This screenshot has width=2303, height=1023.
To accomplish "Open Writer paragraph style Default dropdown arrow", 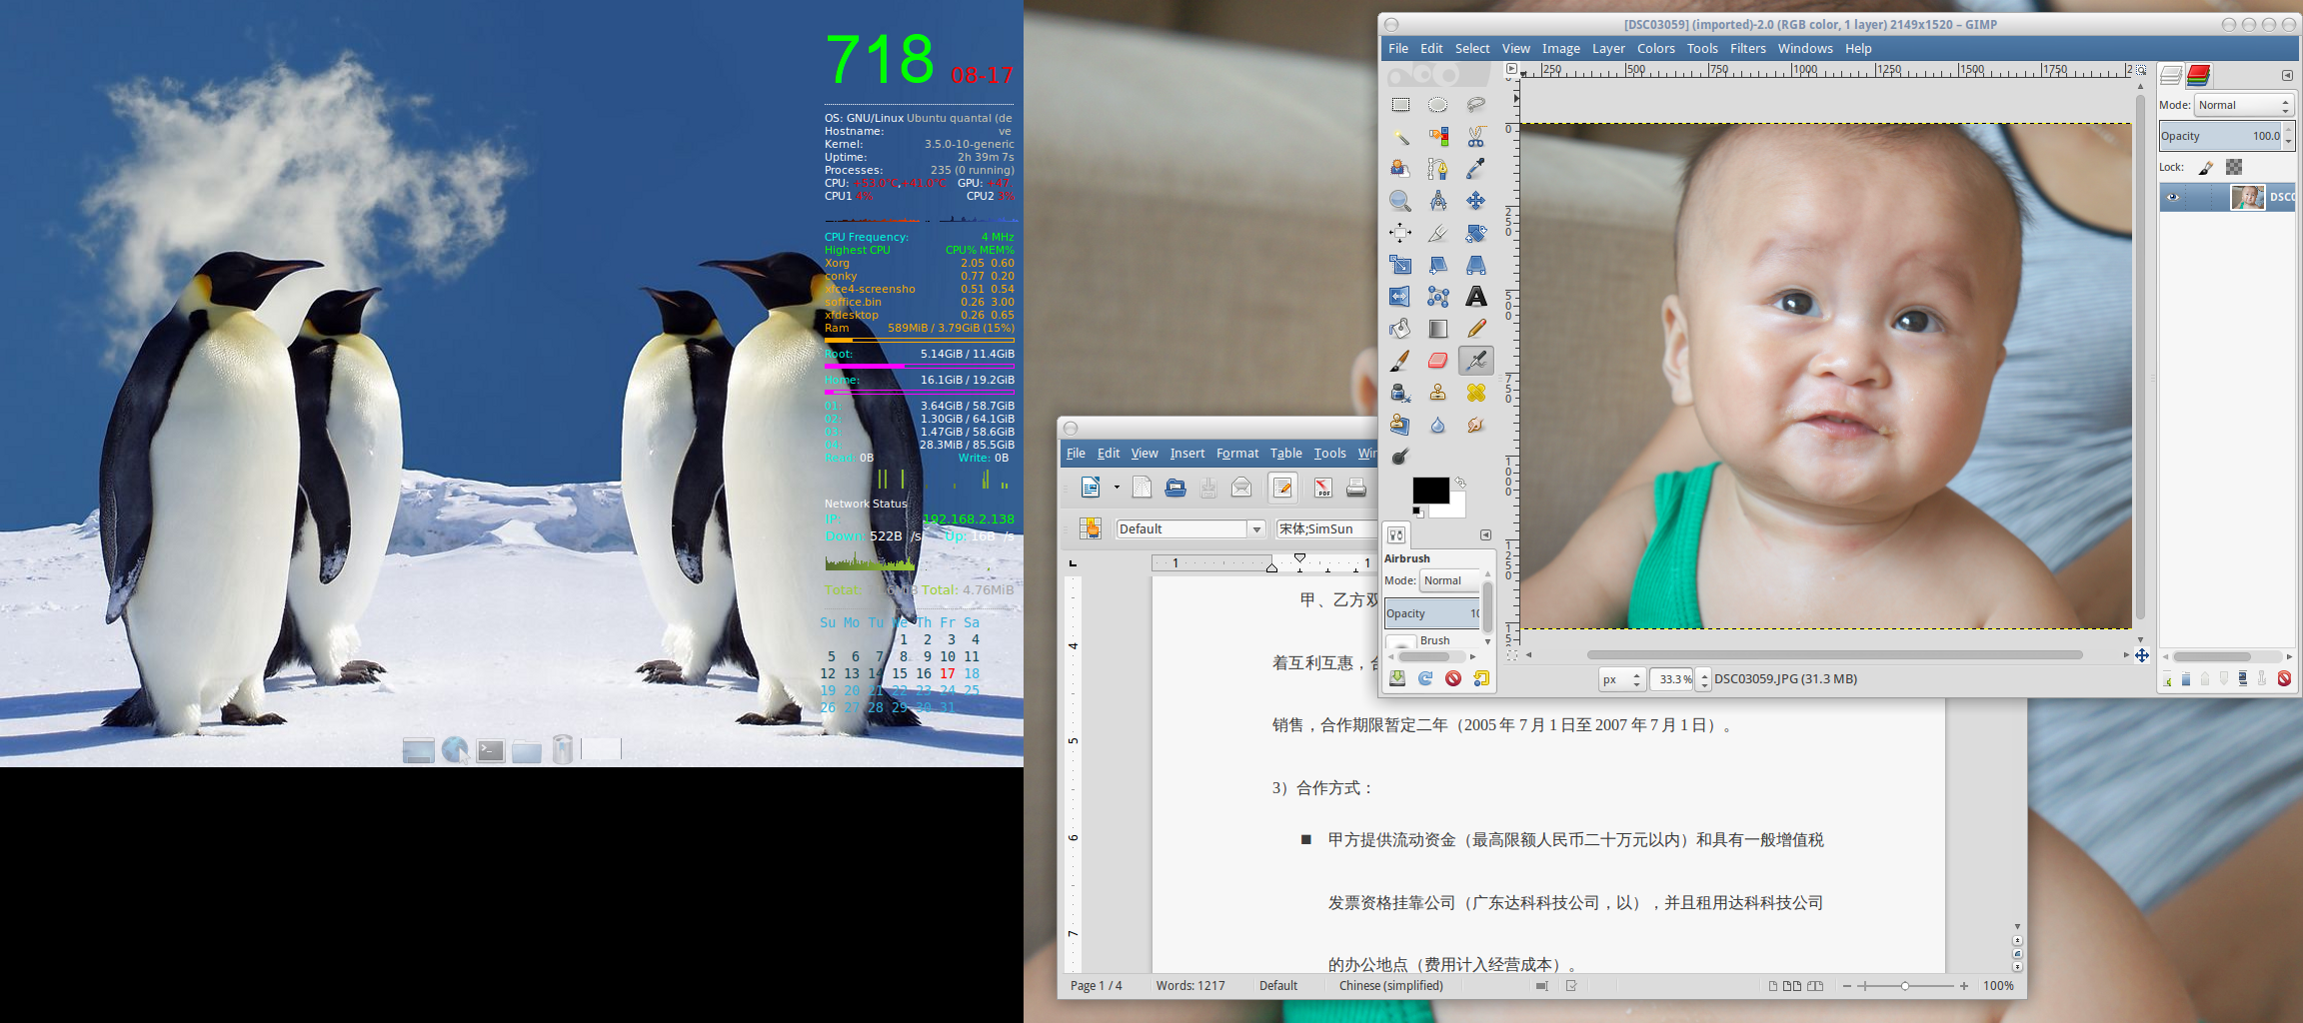I will click(x=1256, y=529).
